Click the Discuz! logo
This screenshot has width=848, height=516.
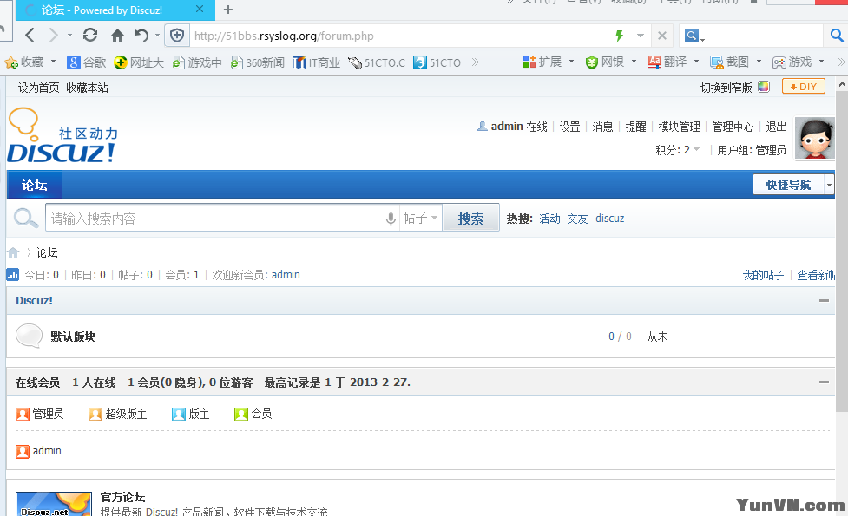(62, 136)
